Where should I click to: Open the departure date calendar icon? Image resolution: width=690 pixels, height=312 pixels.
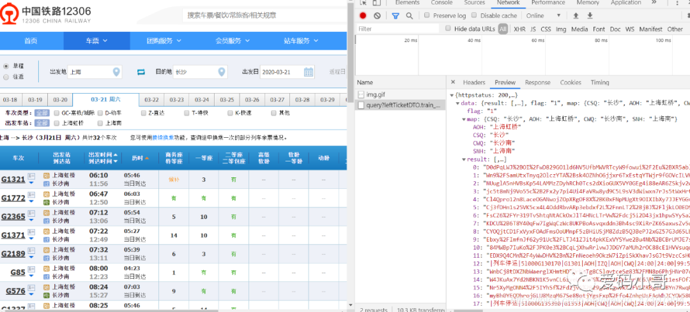point(309,71)
